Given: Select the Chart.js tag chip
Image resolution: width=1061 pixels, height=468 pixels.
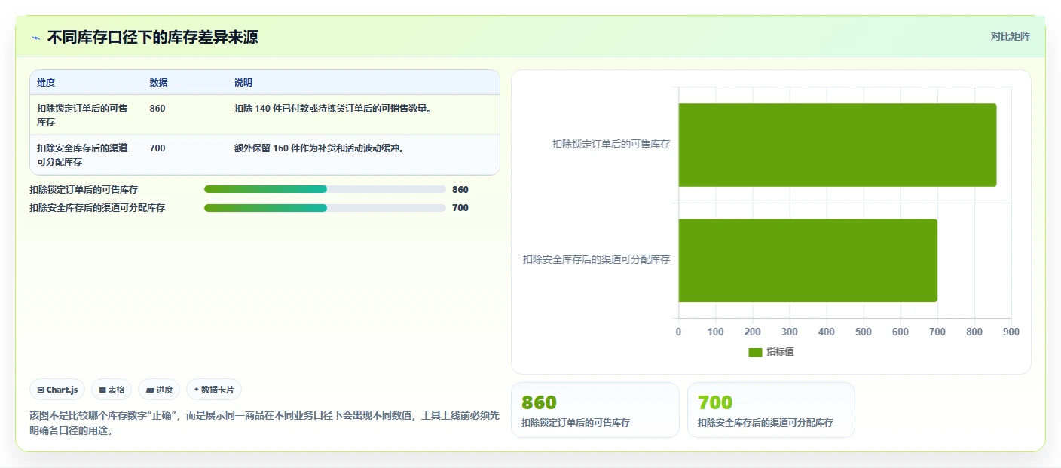Looking at the screenshot, I should point(58,390).
